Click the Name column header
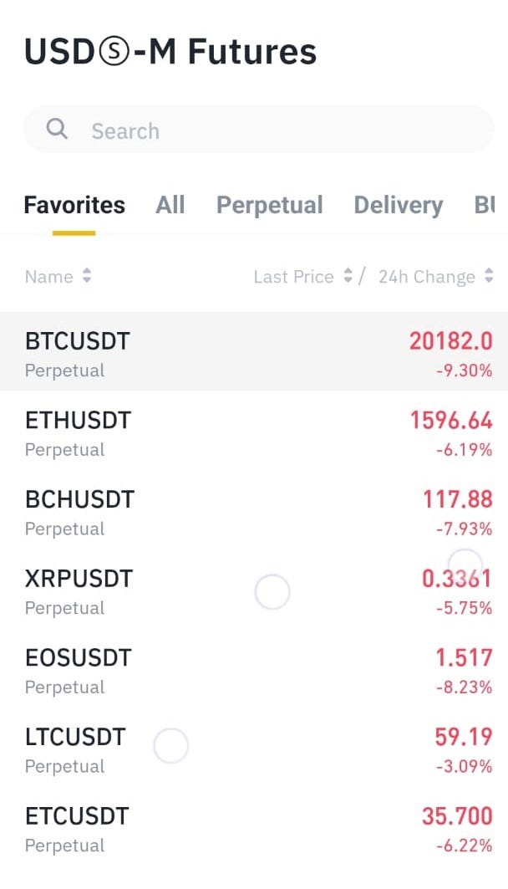Image resolution: width=508 pixels, height=889 pixels. tap(48, 277)
